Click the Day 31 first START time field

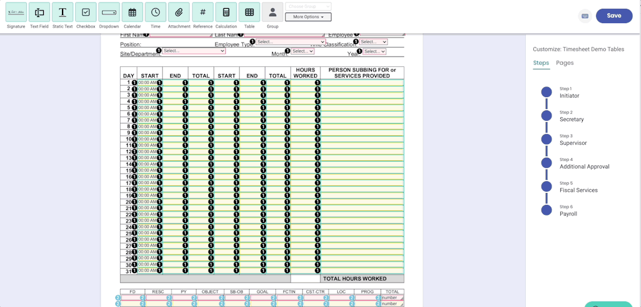tap(149, 271)
